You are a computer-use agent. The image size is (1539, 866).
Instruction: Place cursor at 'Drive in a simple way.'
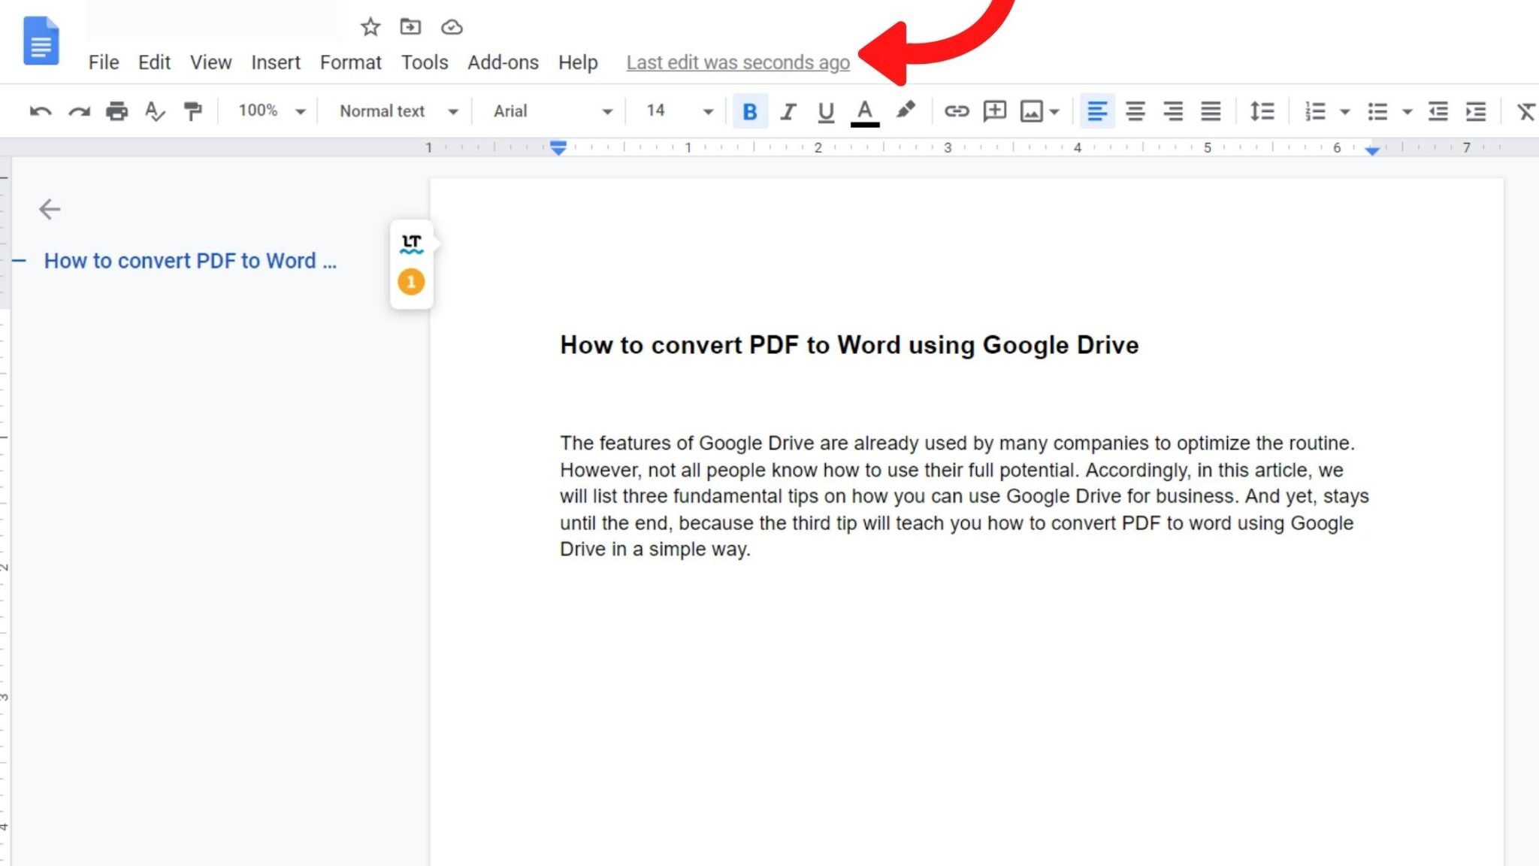coord(655,550)
